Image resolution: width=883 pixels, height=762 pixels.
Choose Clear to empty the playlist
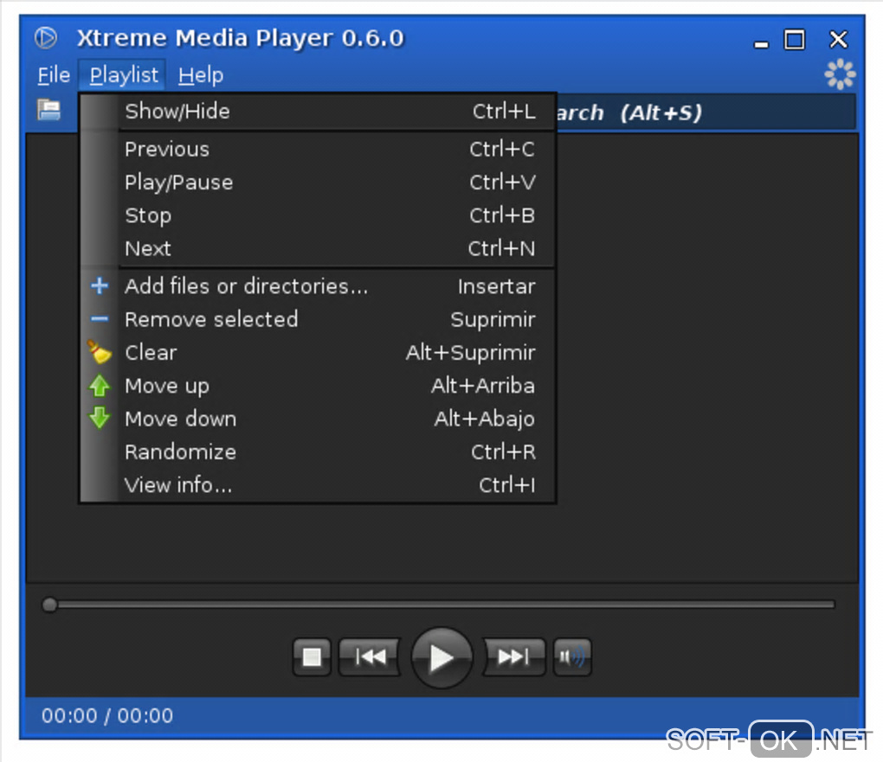[318, 353]
